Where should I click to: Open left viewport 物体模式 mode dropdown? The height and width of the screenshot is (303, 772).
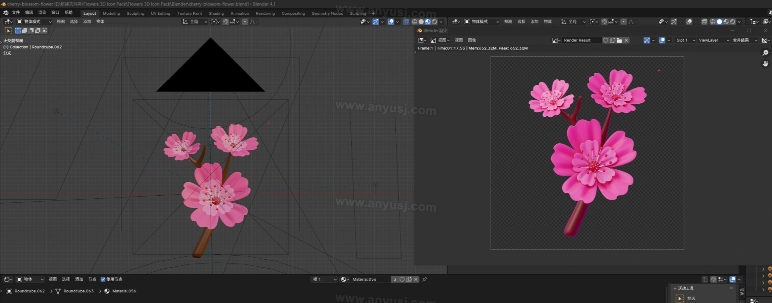(34, 22)
